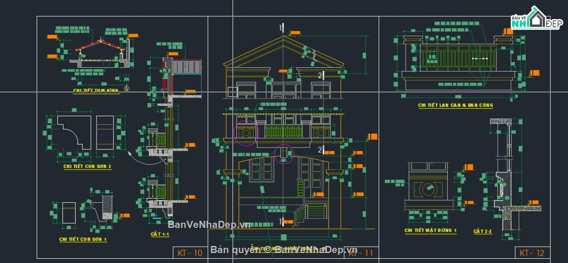Select the gabled roof outline on front elevation
568x263 pixels.
tap(284, 51)
